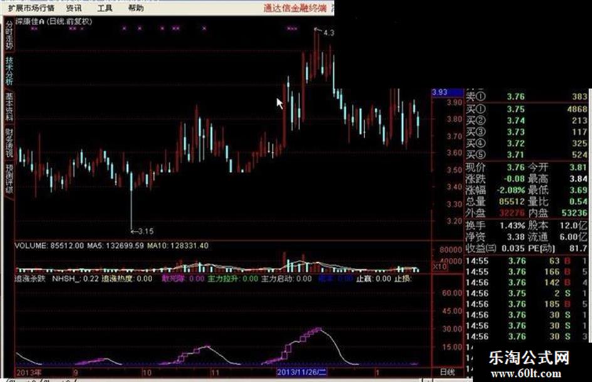This screenshot has height=382, width=592.
Task: Switch to the 技术分析 side tab
Action: (x=9, y=71)
